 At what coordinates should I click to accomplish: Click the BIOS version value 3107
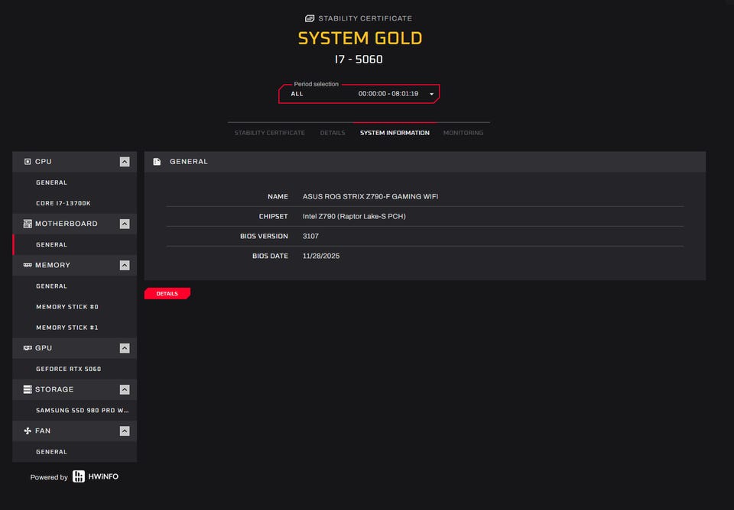(x=310, y=236)
